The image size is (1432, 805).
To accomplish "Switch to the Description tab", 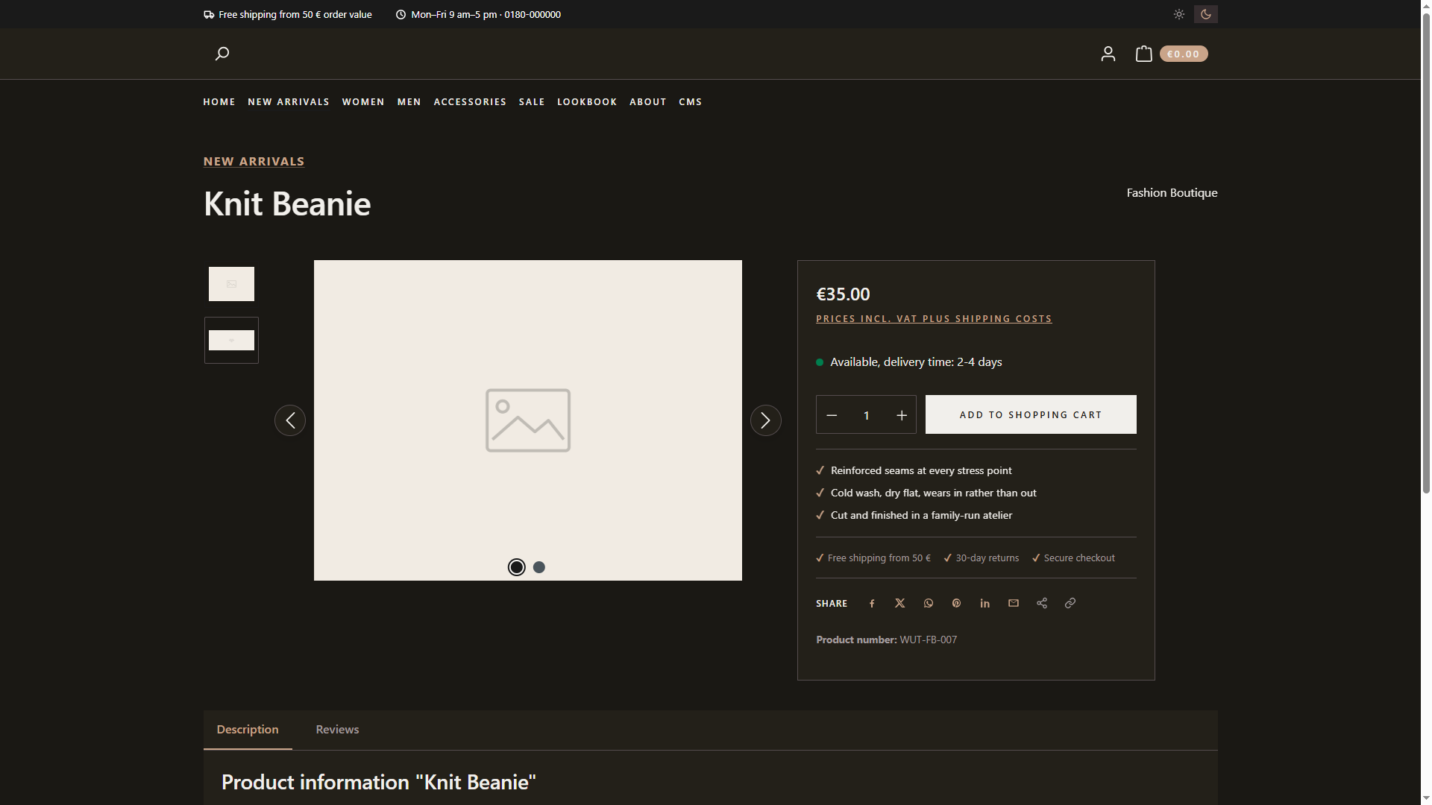I will (248, 730).
